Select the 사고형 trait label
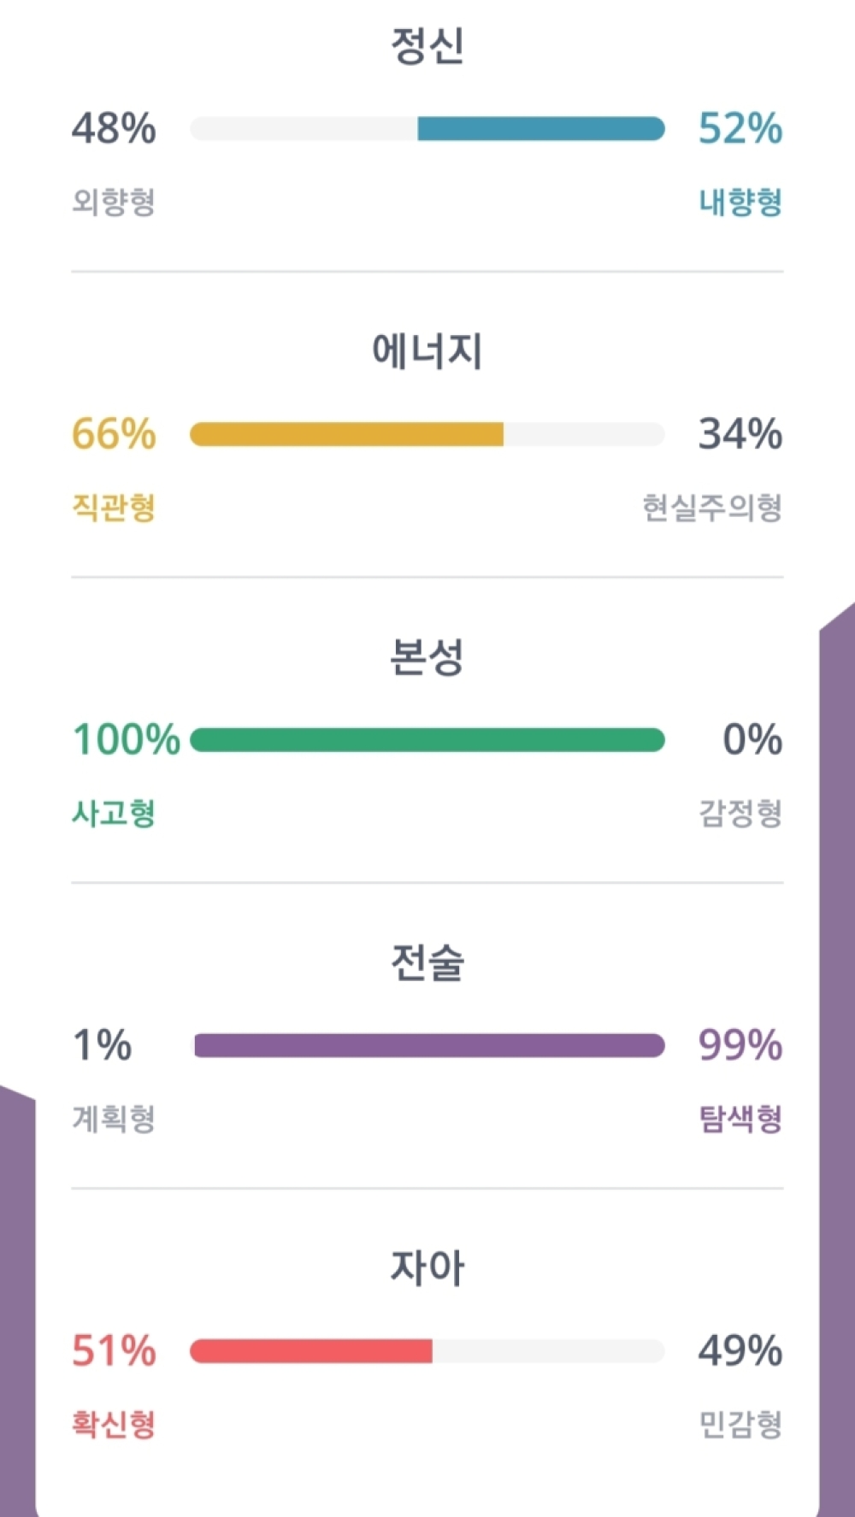 pyautogui.click(x=114, y=814)
